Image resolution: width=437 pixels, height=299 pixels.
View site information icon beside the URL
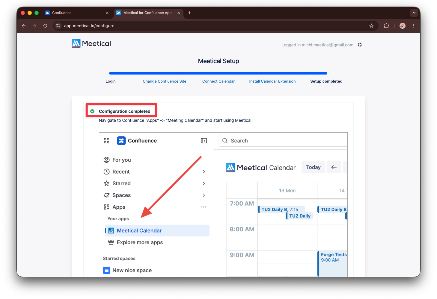tap(58, 26)
